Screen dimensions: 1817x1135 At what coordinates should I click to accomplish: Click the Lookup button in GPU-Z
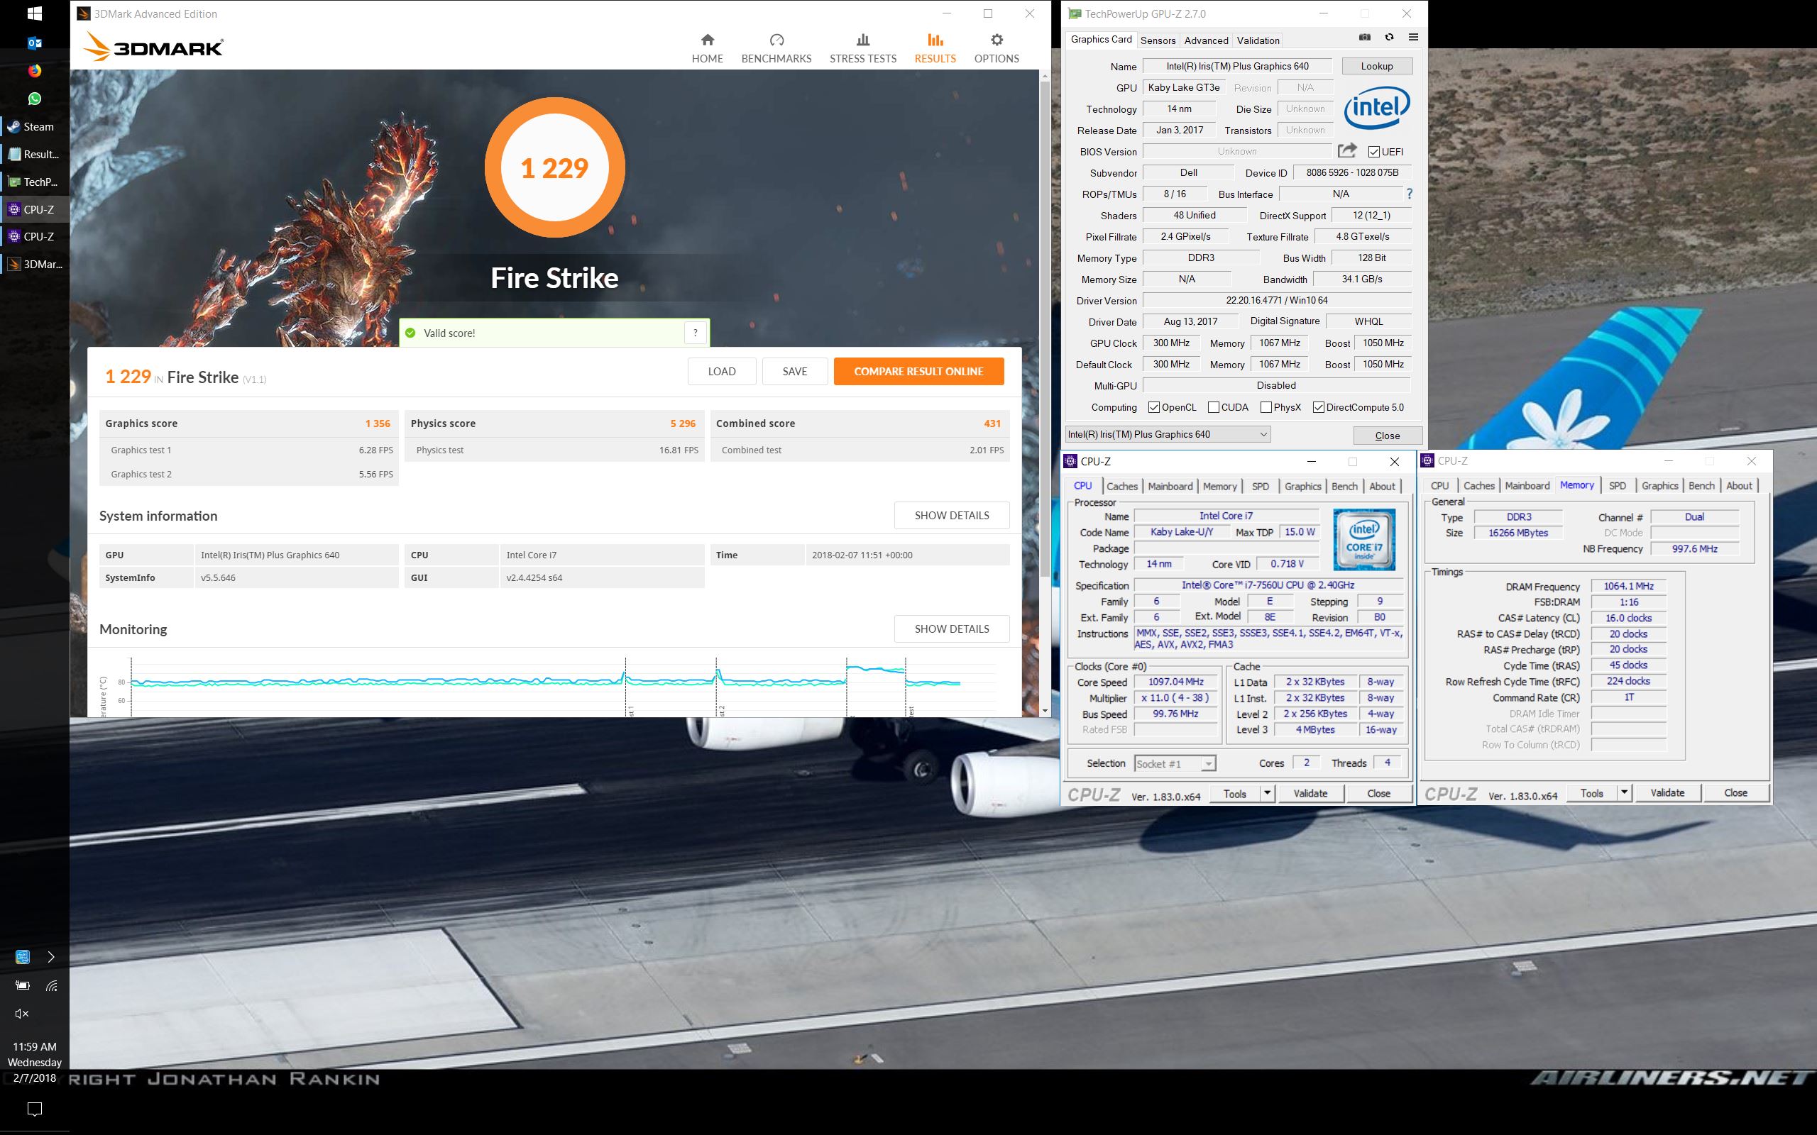pos(1377,66)
